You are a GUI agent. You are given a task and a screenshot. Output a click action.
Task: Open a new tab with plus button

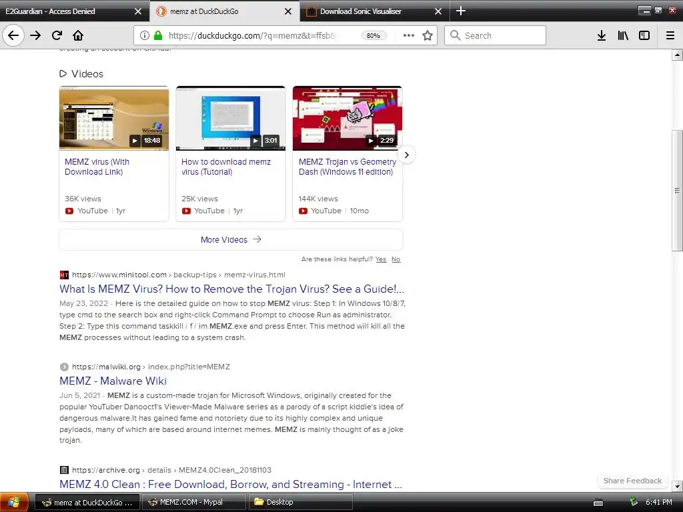(x=461, y=11)
